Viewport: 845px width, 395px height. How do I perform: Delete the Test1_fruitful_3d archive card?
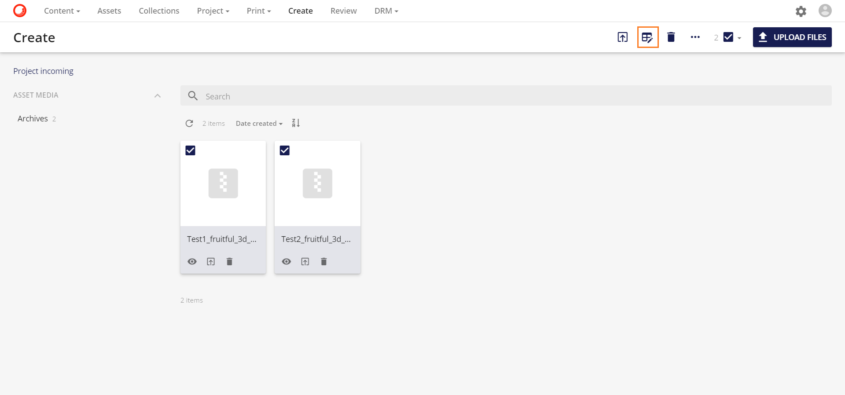[229, 262]
